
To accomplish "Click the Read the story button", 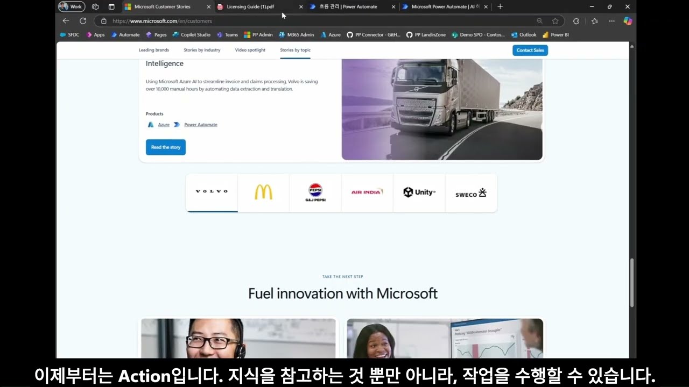I will [x=166, y=147].
